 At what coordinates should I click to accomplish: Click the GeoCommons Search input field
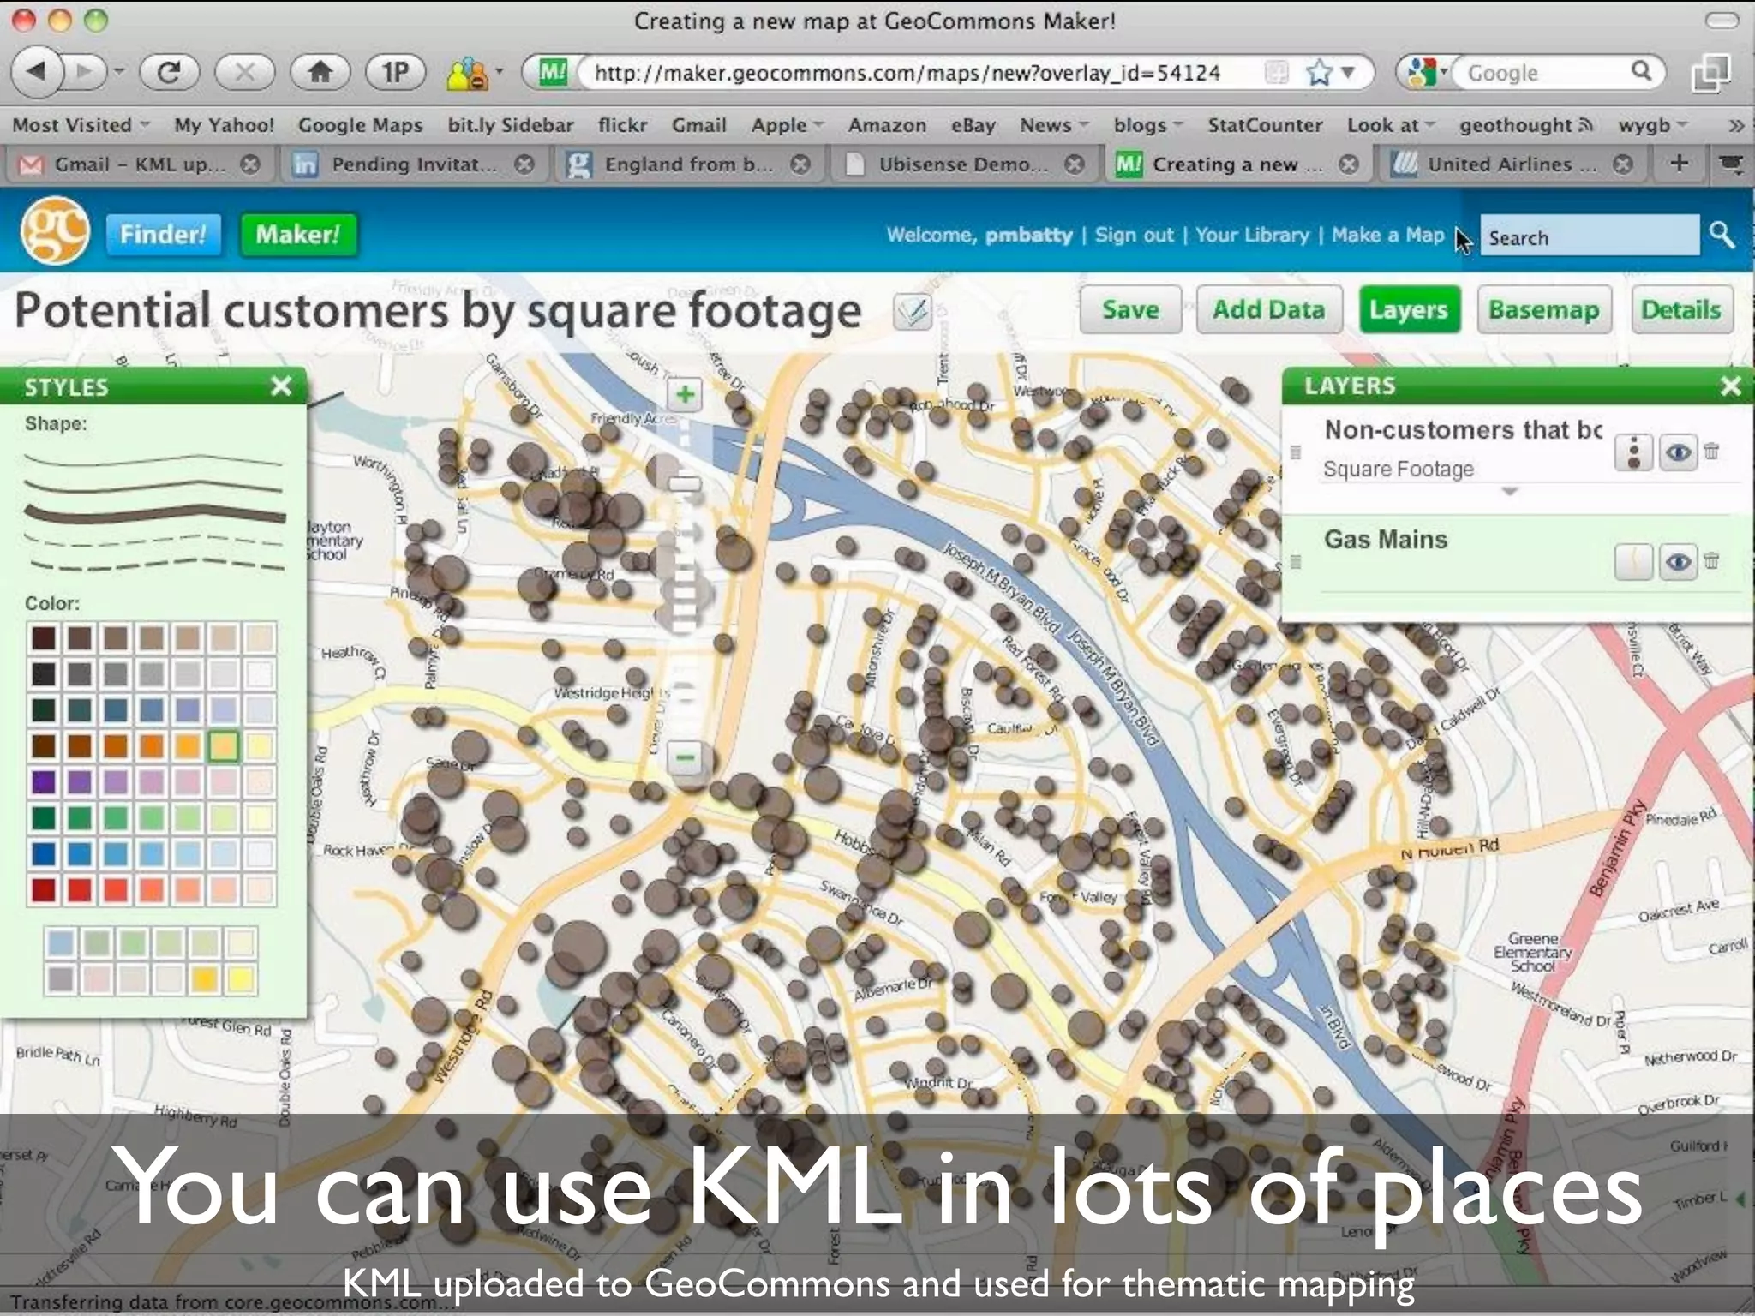tap(1590, 236)
